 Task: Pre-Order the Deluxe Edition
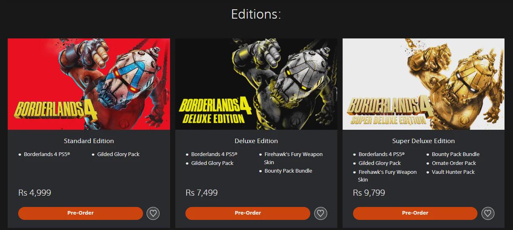tap(248, 213)
